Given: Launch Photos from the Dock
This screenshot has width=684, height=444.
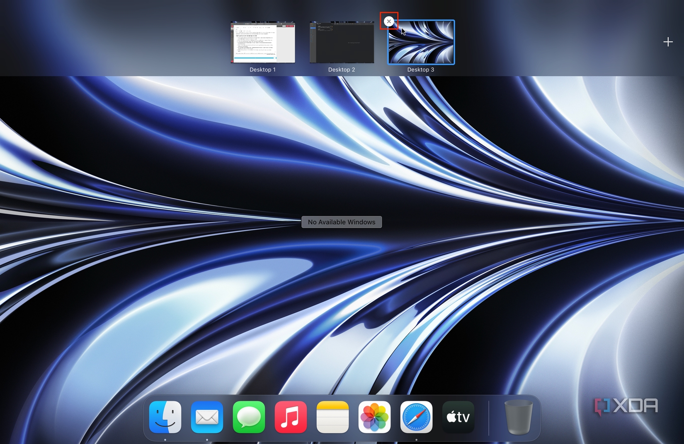Looking at the screenshot, I should [374, 417].
